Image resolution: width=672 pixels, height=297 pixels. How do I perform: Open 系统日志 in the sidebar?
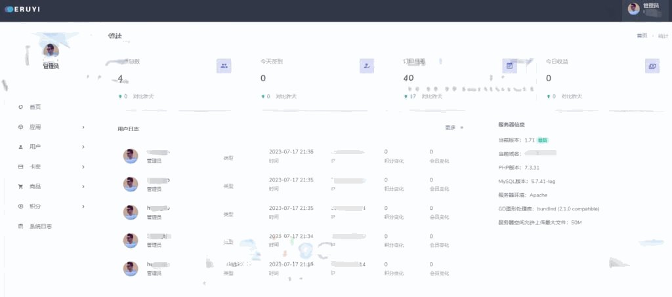point(41,226)
